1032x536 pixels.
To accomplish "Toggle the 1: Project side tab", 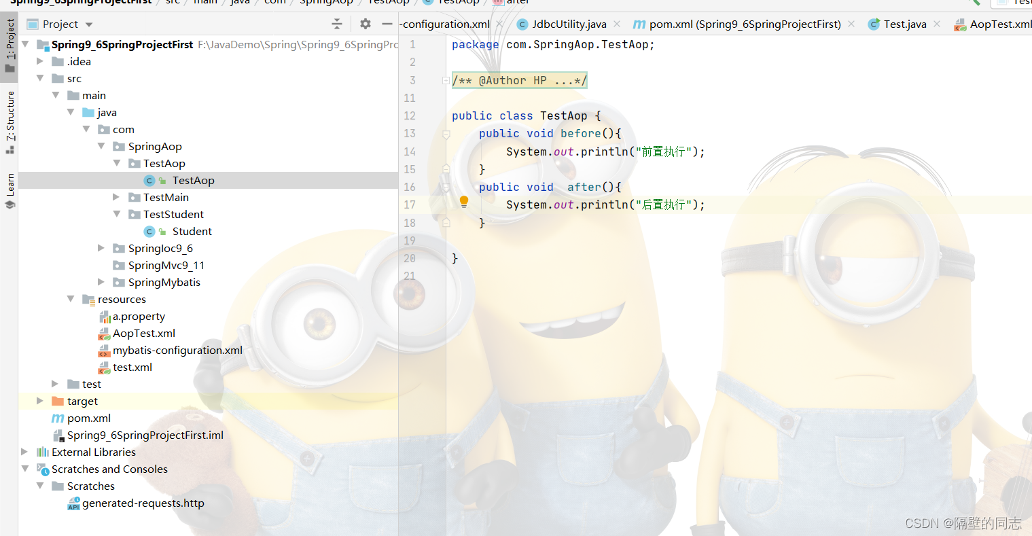I will 10,46.
